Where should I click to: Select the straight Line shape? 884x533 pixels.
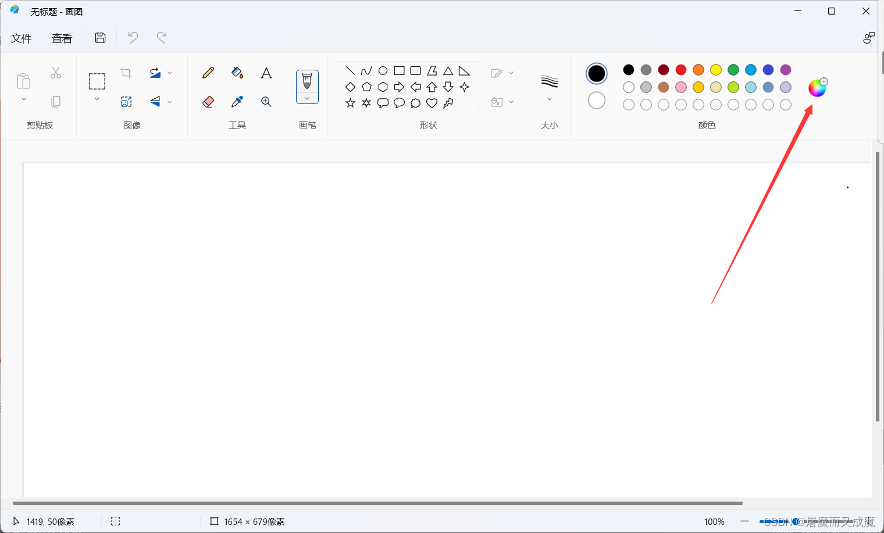click(x=350, y=70)
